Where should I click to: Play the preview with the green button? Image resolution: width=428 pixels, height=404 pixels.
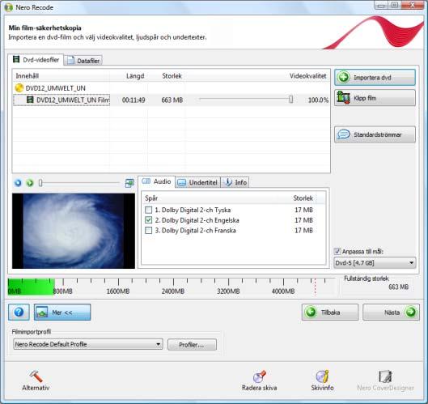click(x=30, y=183)
